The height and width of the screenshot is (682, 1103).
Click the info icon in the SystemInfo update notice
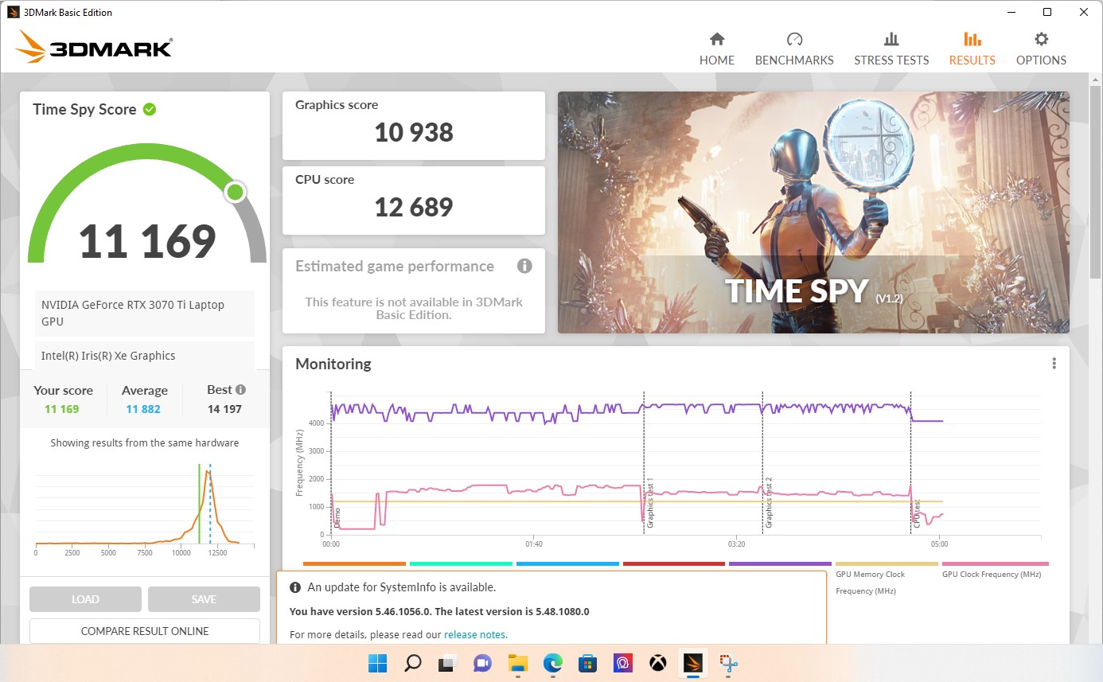[x=295, y=587]
